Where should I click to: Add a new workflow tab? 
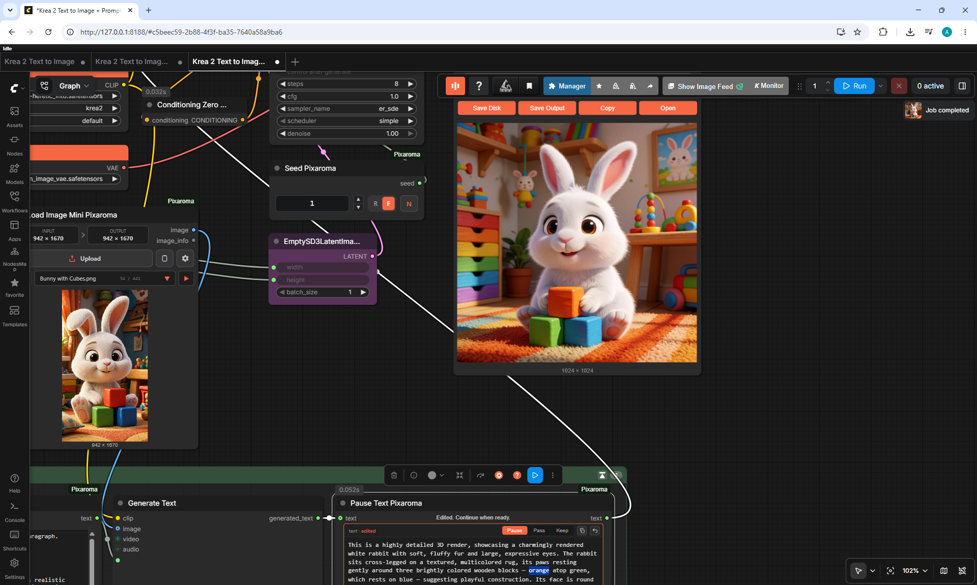point(295,62)
